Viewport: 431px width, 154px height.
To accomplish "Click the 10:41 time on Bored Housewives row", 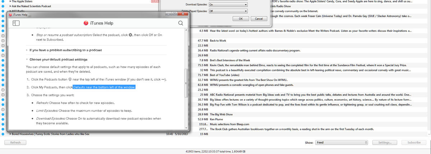I will [x=170, y=134].
